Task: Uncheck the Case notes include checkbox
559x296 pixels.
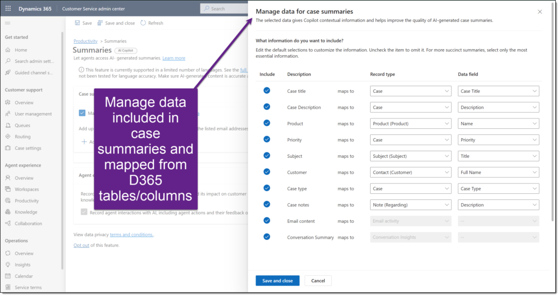Action: click(266, 204)
